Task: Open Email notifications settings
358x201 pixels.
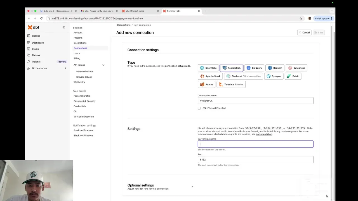Action: [83, 130]
